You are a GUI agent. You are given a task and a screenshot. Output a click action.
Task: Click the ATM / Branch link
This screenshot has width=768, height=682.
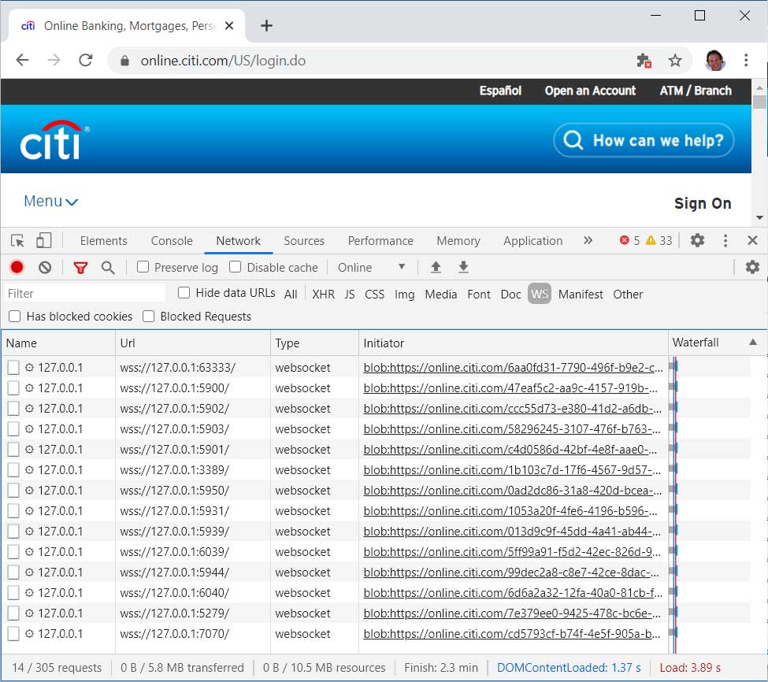(x=696, y=91)
